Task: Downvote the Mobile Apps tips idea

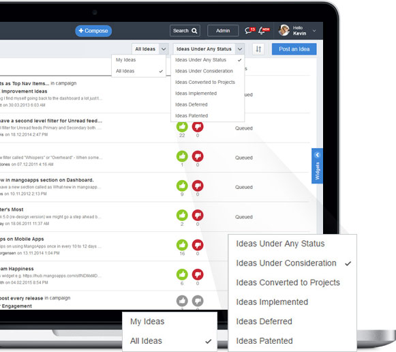Action: pos(198,245)
